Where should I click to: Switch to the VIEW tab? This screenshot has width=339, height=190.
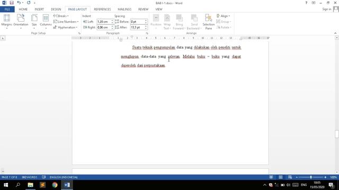159,9
